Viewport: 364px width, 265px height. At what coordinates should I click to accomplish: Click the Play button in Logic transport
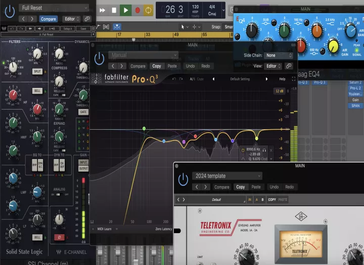click(125, 10)
